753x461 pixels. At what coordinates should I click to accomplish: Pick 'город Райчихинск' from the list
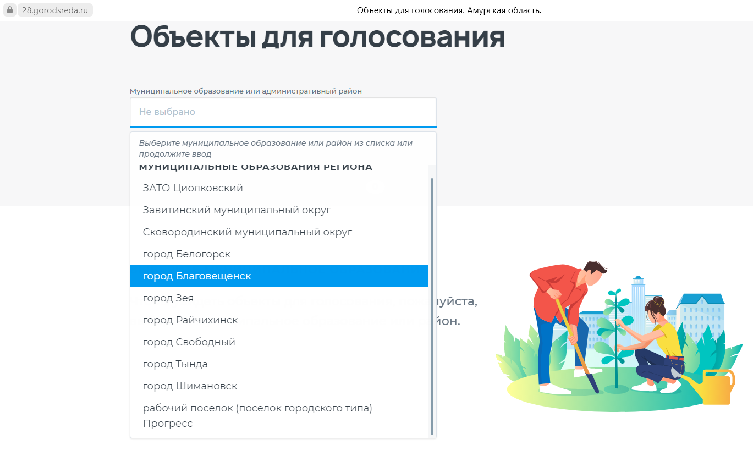[x=279, y=320]
